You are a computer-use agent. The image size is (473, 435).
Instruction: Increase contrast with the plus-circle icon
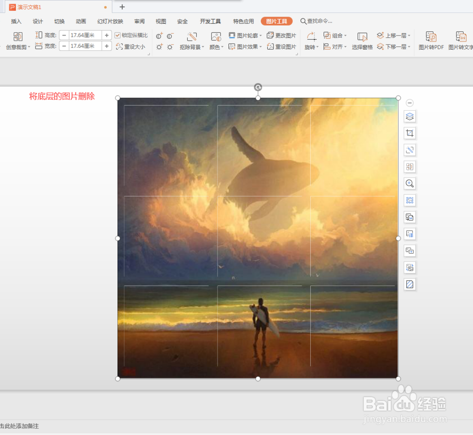click(159, 36)
